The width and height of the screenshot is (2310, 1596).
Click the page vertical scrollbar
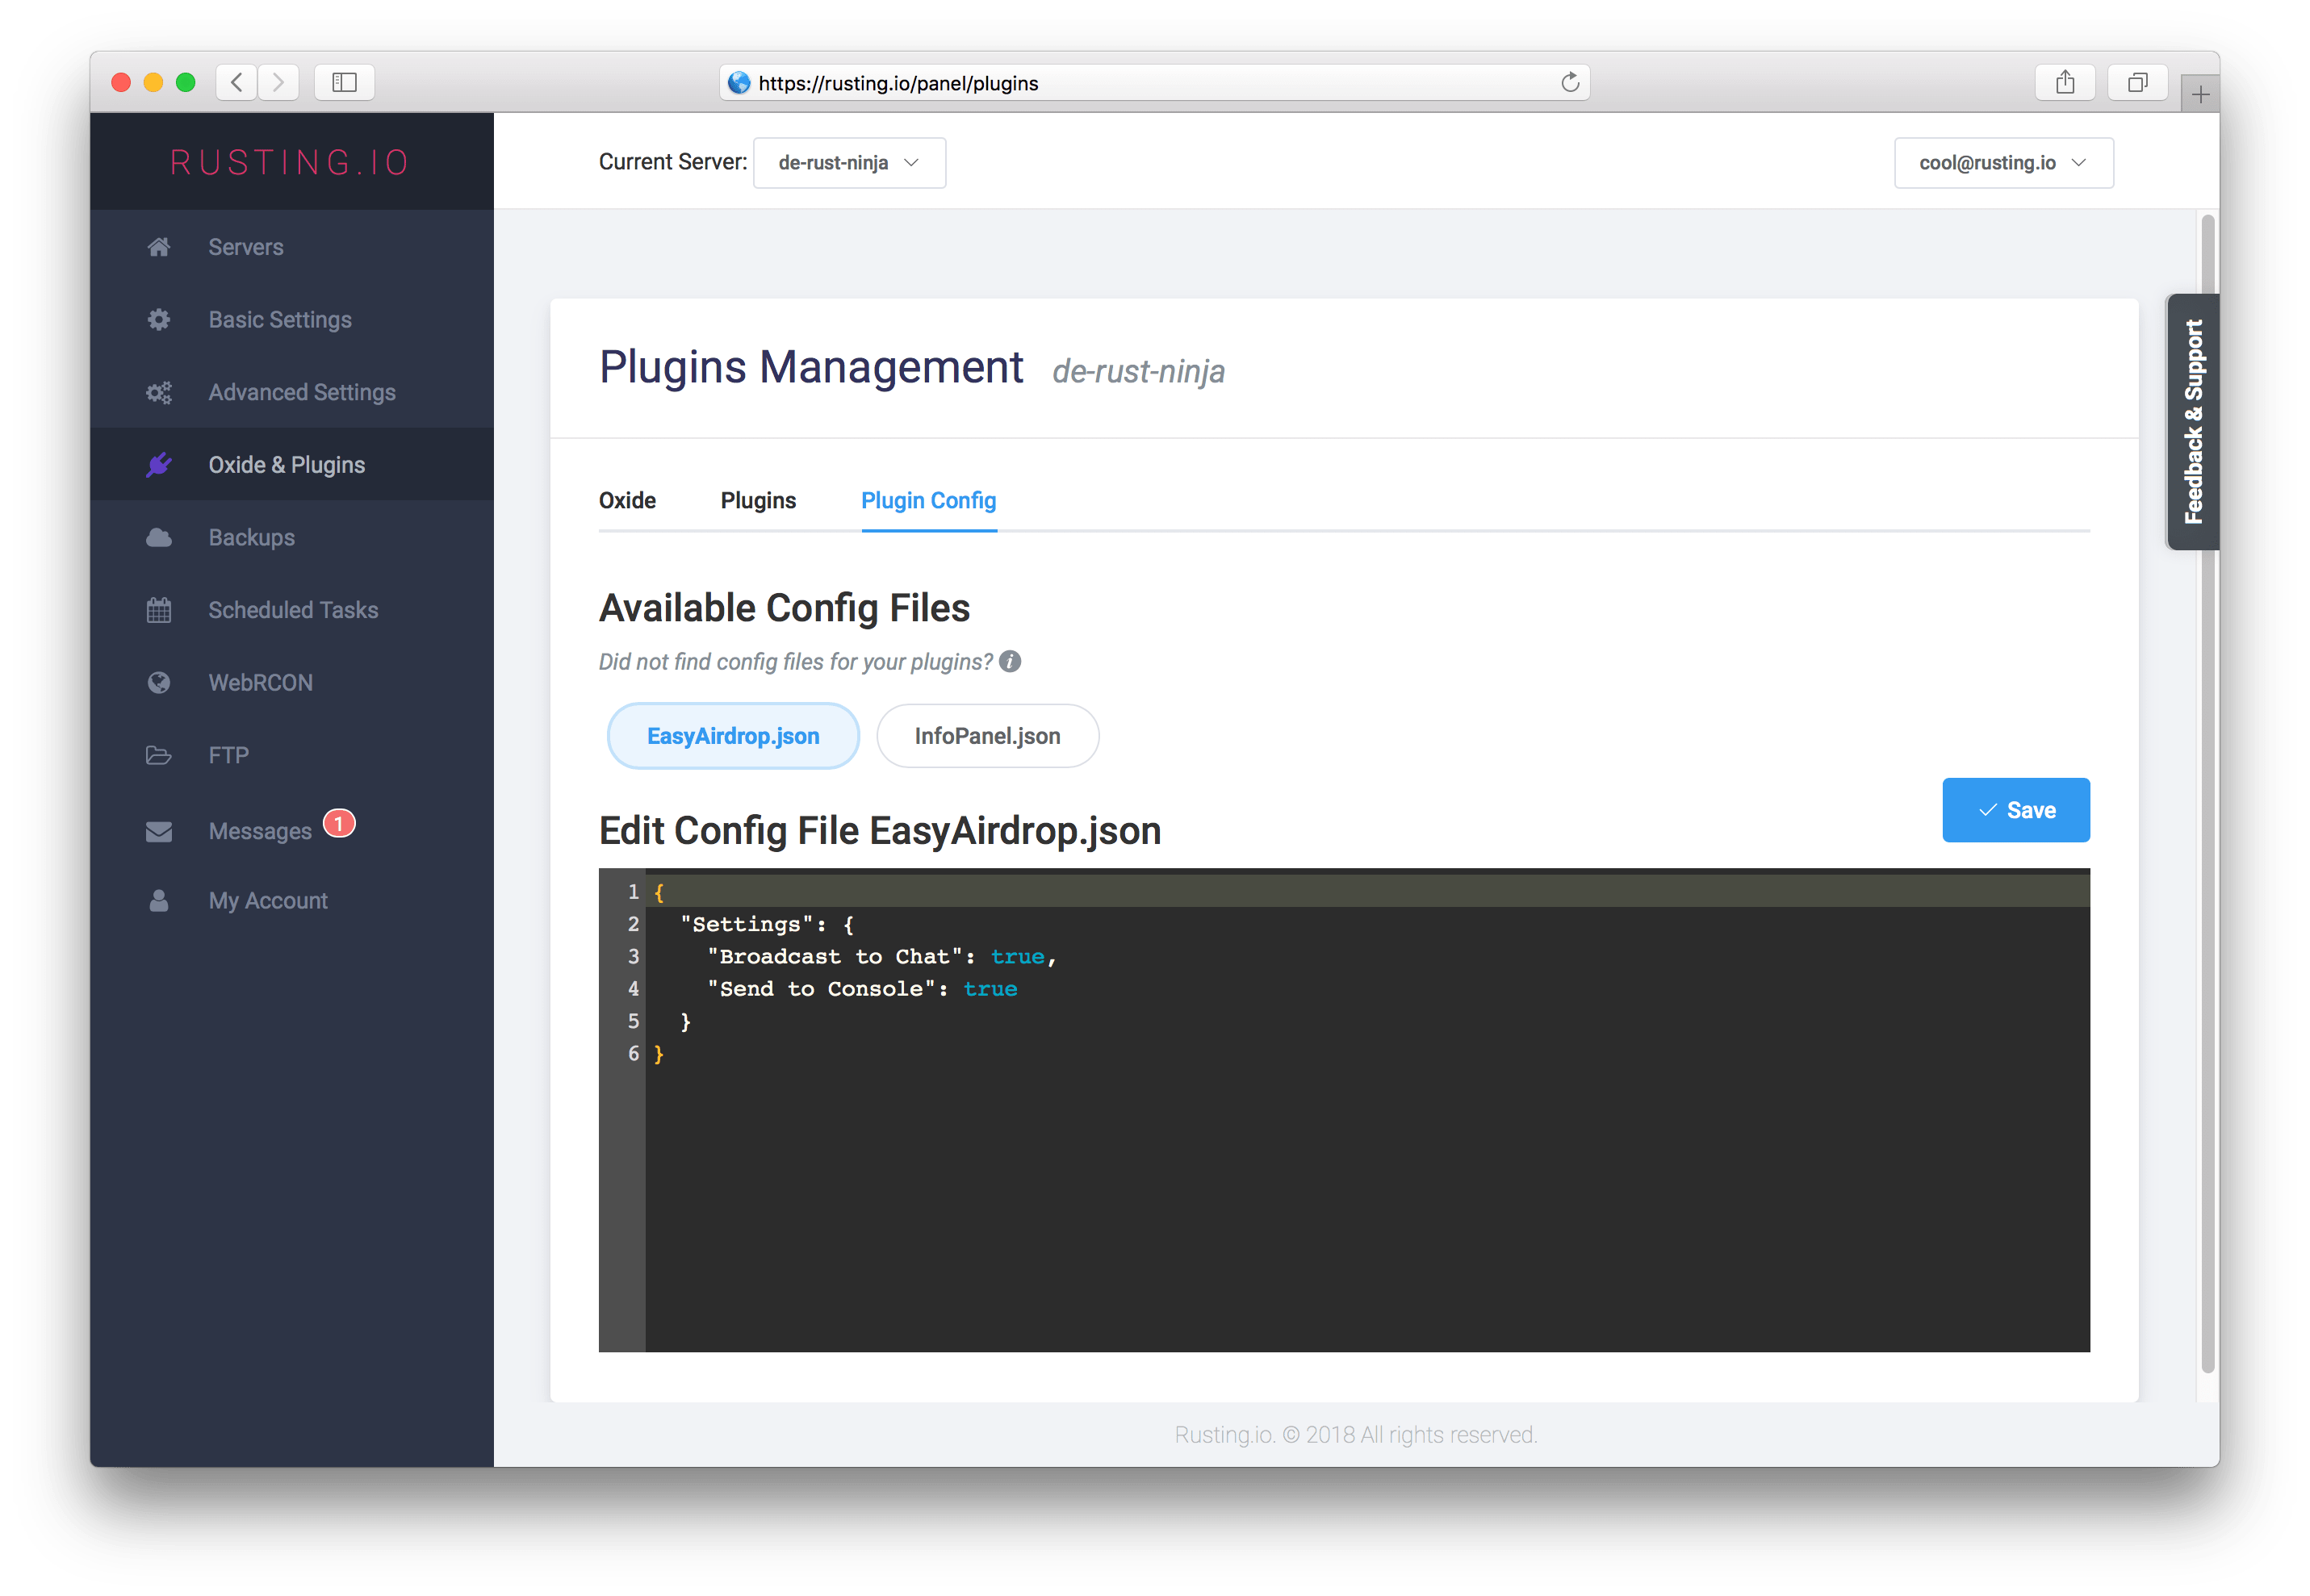[x=2208, y=795]
